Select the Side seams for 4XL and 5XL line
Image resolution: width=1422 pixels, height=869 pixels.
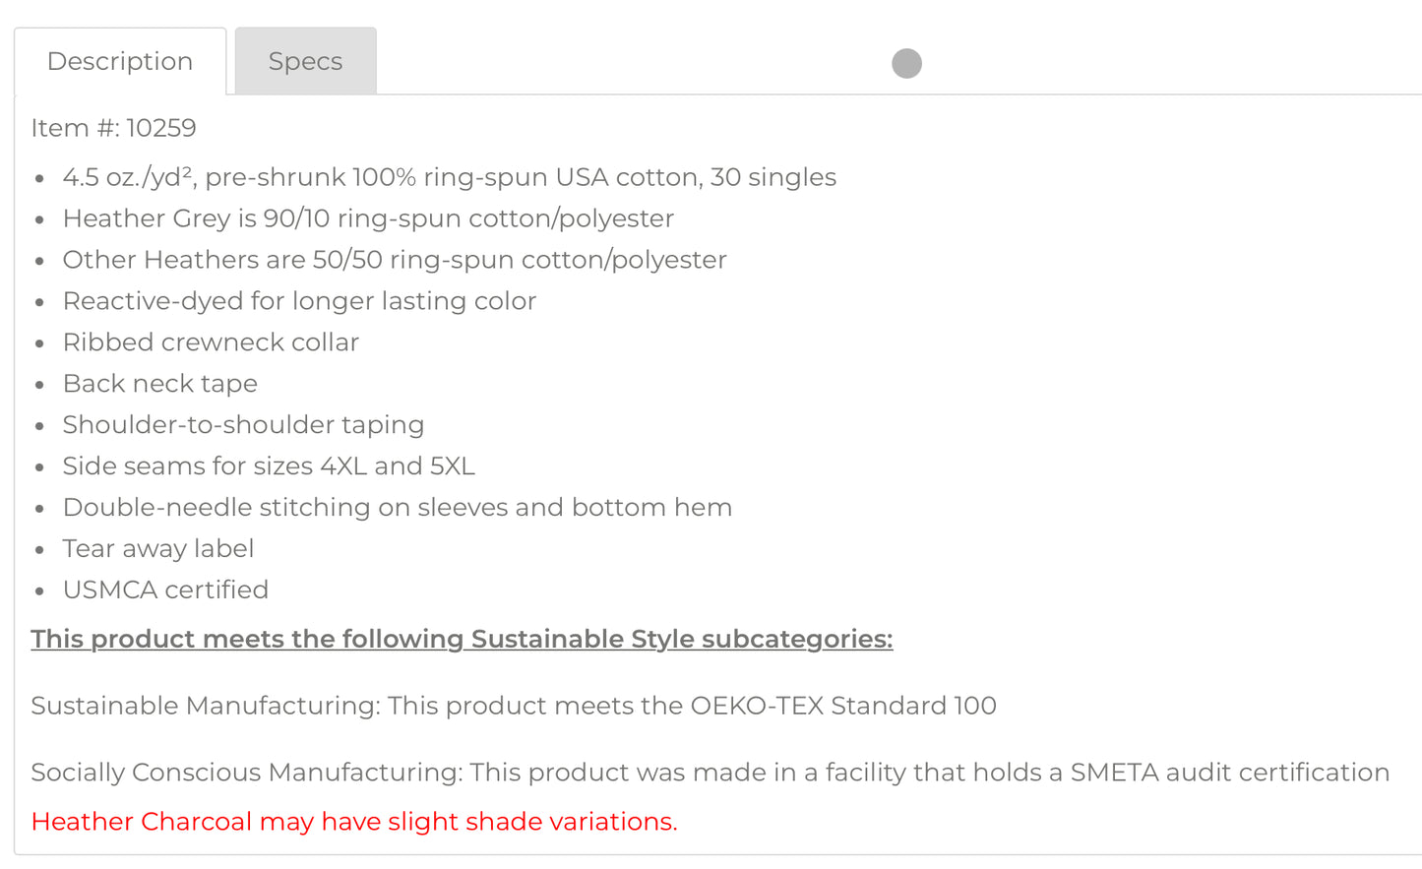[x=269, y=466]
